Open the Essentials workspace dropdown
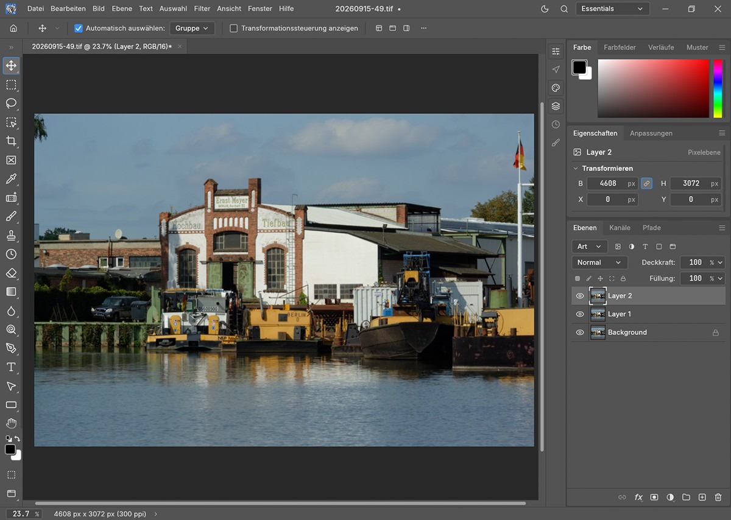The image size is (731, 520). pos(612,9)
